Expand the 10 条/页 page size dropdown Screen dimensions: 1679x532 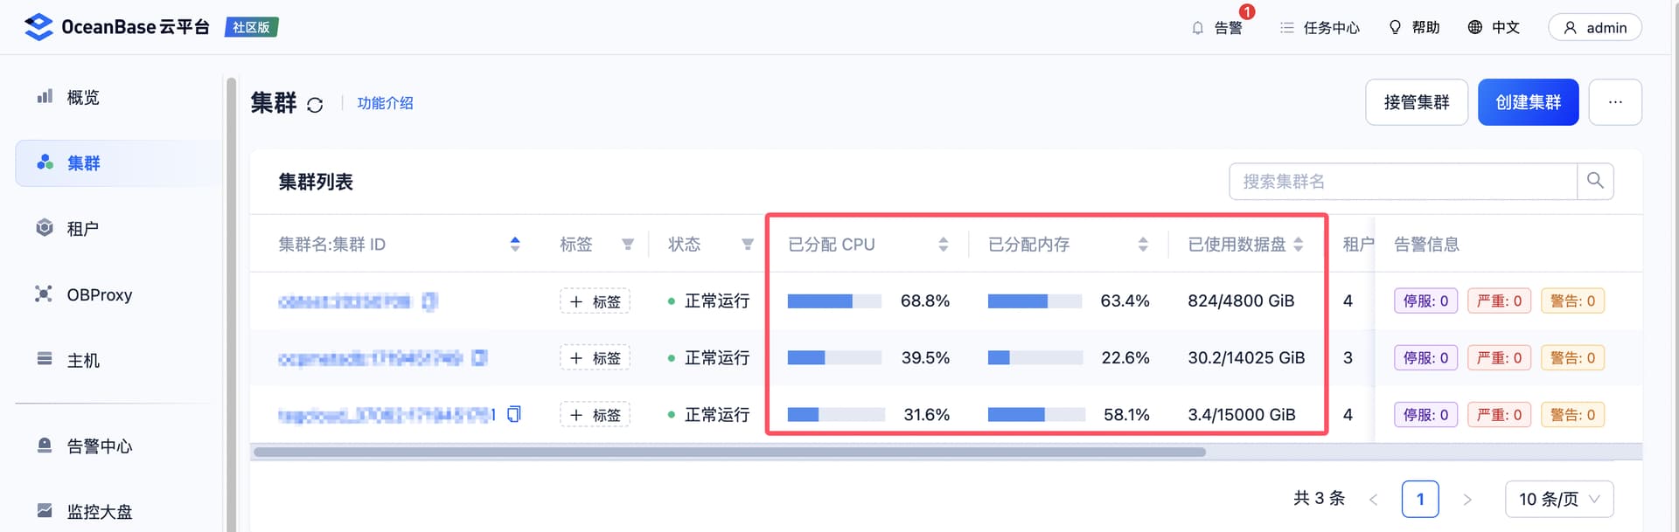(x=1559, y=499)
